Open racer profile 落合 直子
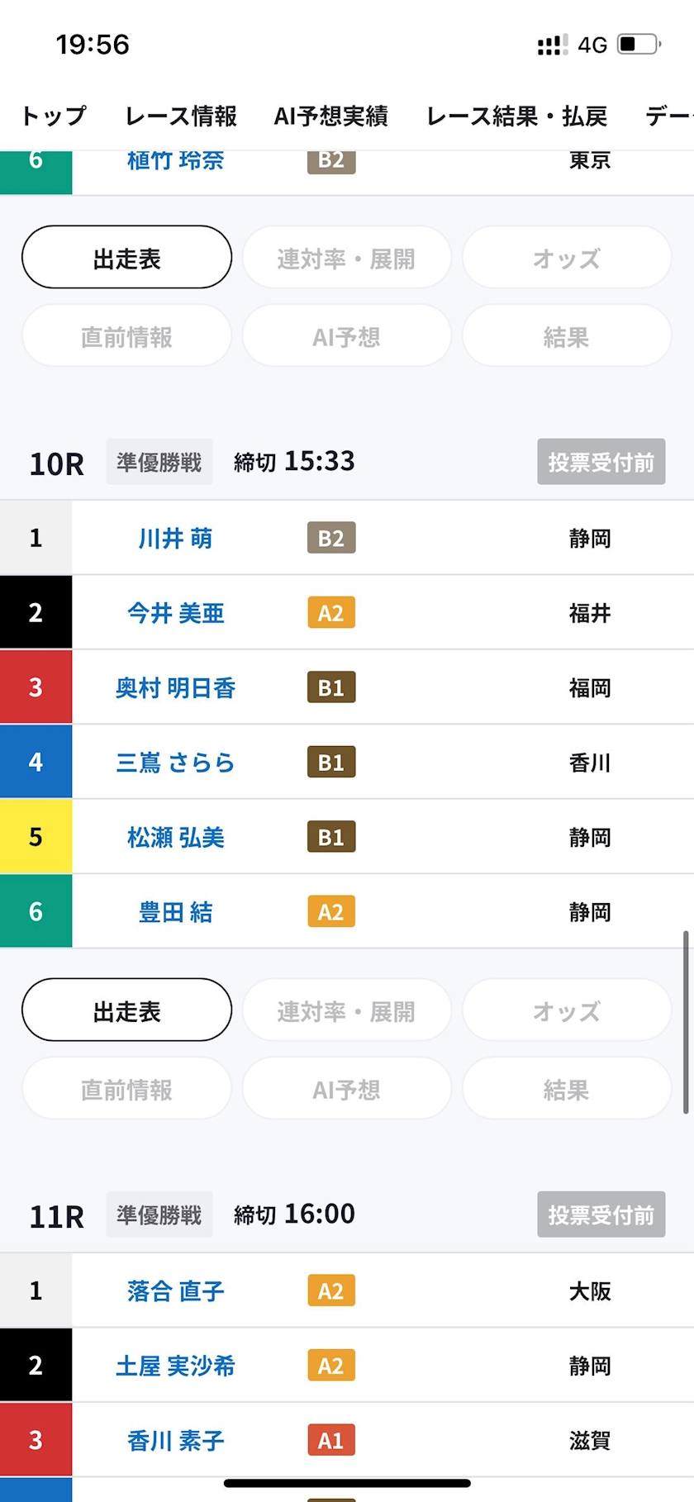The height and width of the screenshot is (1502, 694). [175, 1290]
